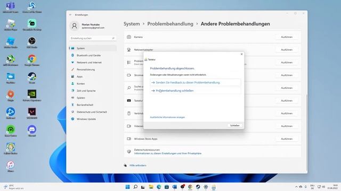This screenshot has height=191, width=341.
Task: Click the back arrow in Einstellungen
Action: pos(70,15)
